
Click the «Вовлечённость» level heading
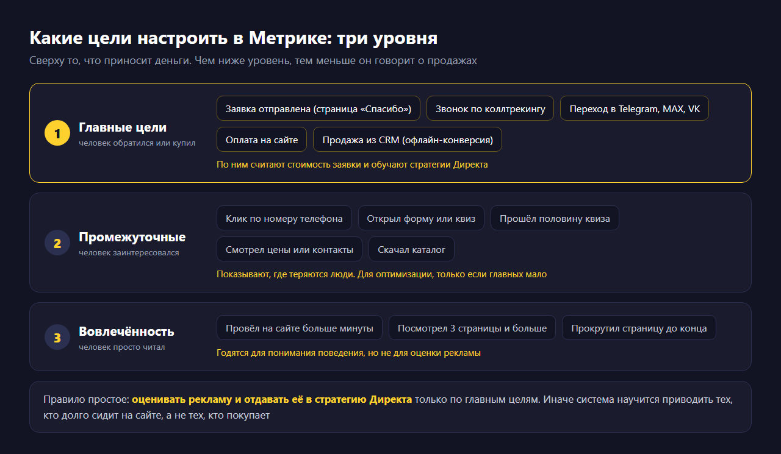pos(126,332)
